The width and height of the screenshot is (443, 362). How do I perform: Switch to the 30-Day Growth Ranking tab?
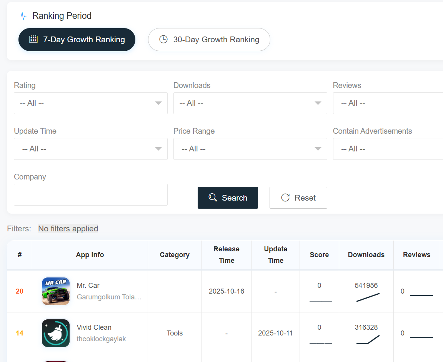click(x=209, y=40)
